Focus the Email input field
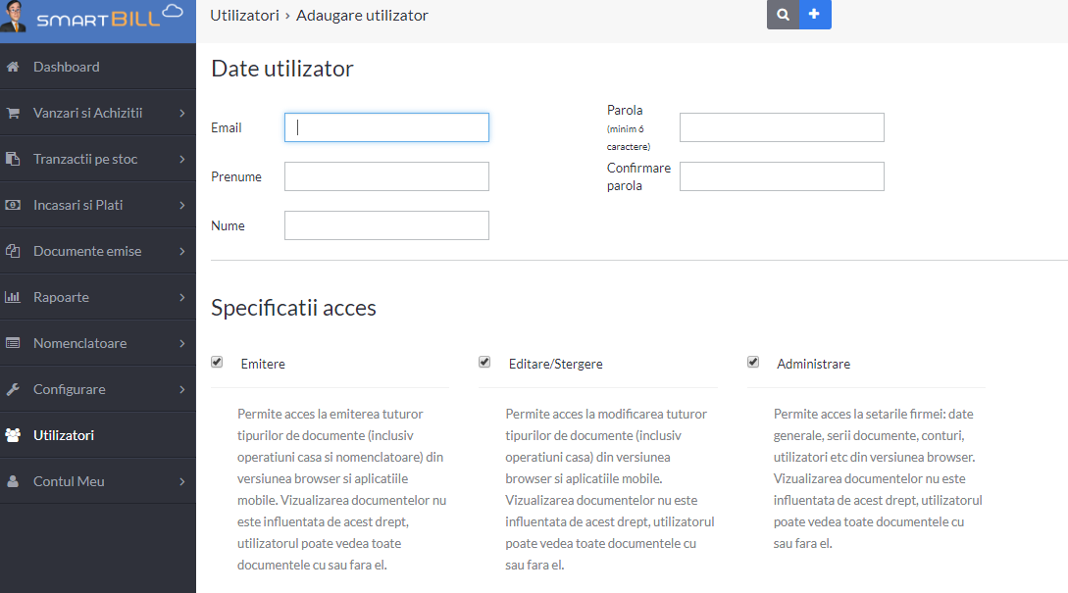This screenshot has width=1068, height=593. (386, 127)
